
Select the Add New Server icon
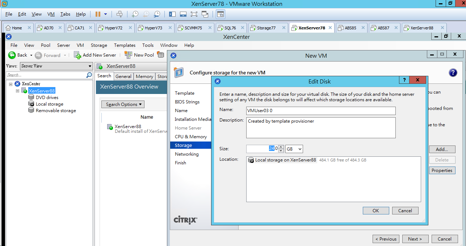pos(77,55)
